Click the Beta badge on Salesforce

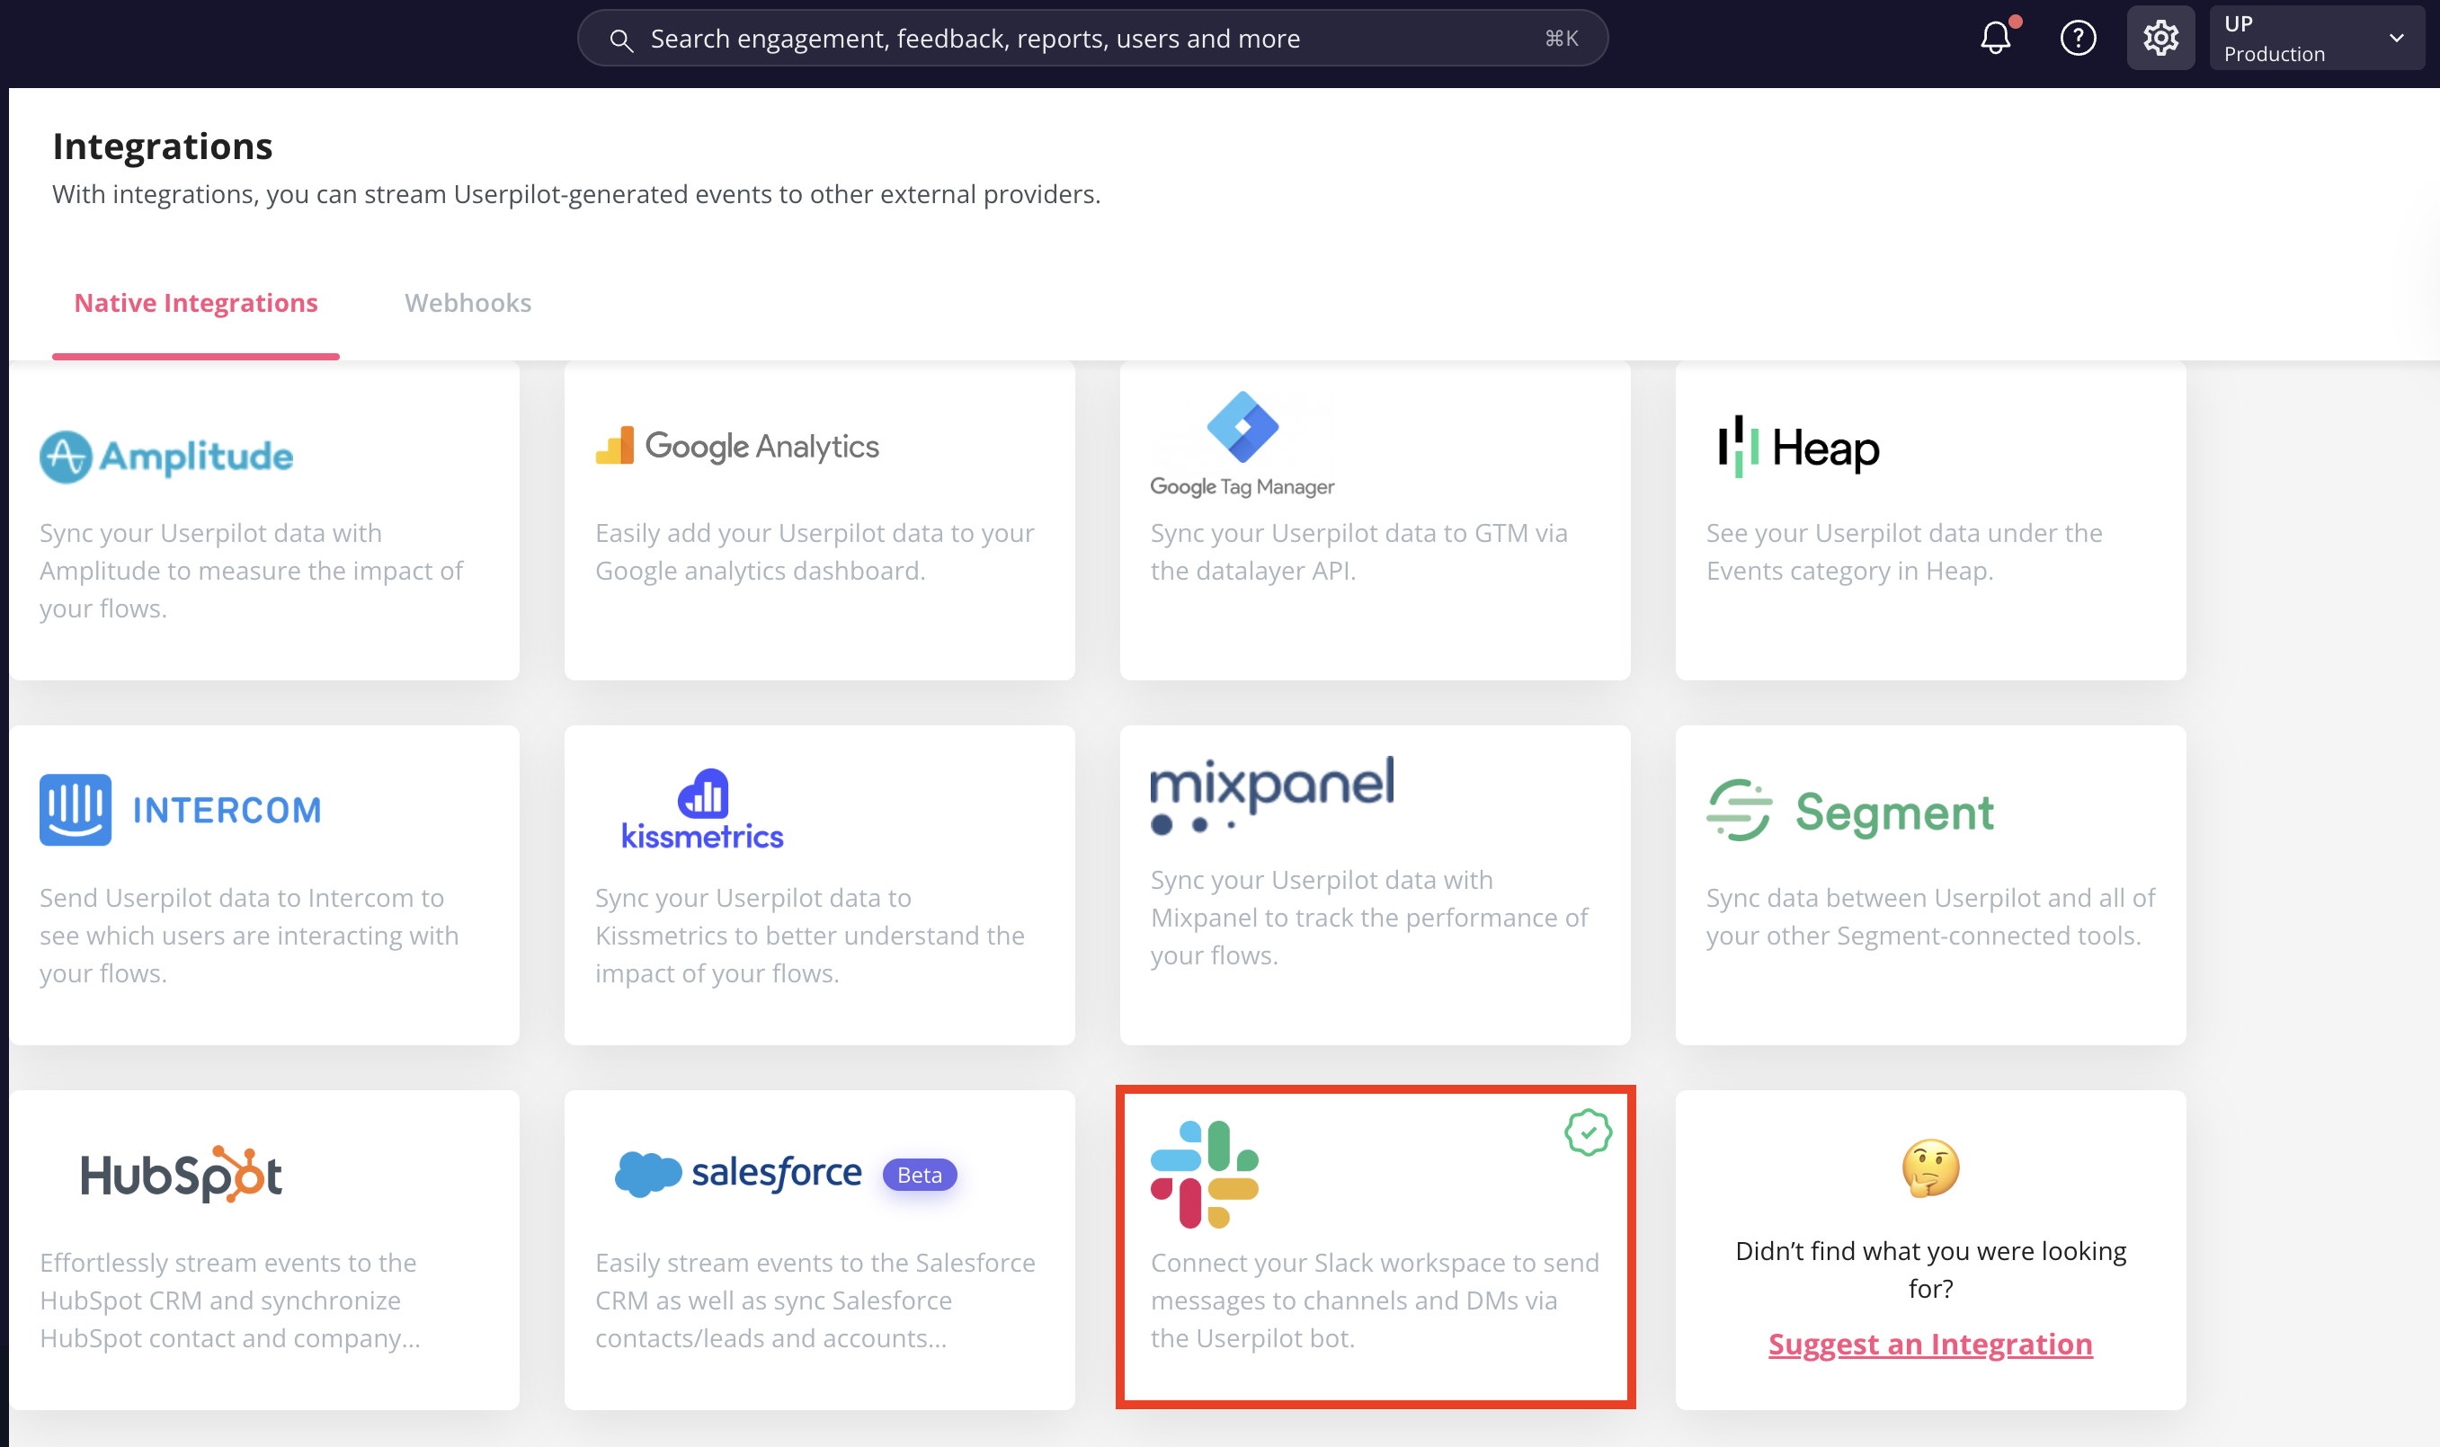[919, 1175]
